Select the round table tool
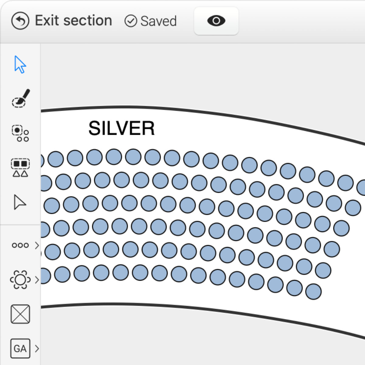The image size is (365, 365). (x=20, y=280)
